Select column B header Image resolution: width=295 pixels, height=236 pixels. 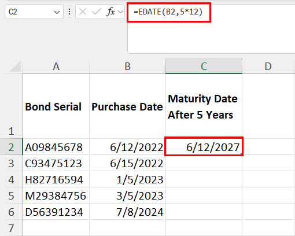(x=127, y=66)
